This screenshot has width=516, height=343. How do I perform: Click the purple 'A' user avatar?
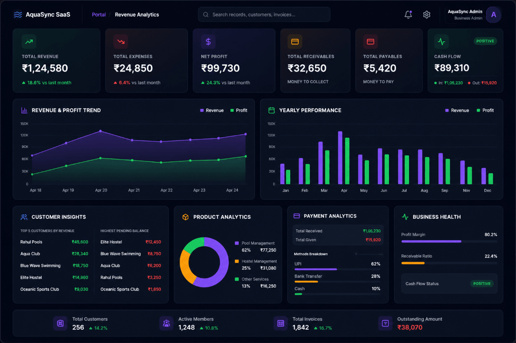(493, 15)
